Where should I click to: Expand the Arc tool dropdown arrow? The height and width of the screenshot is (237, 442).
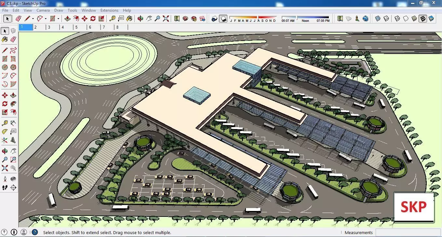pyautogui.click(x=46, y=19)
